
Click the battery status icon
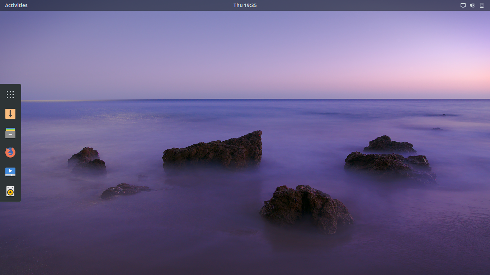point(482,5)
